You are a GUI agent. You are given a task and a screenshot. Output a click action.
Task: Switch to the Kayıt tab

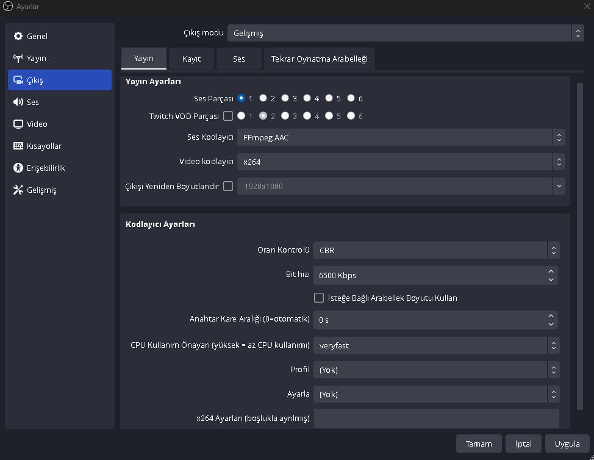(191, 59)
